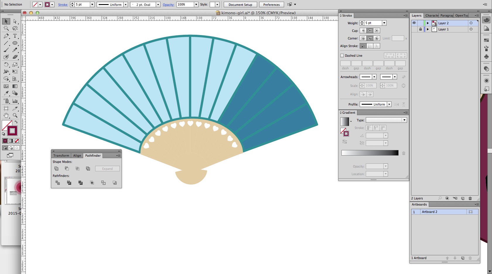492x274 pixels.
Task: Click the Eraser tool
Action: click(x=15, y=57)
